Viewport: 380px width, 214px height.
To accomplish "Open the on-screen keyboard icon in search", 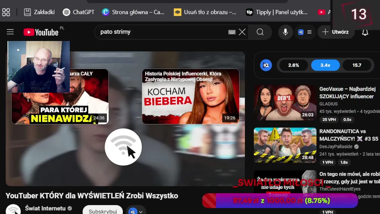I will click(232, 32).
